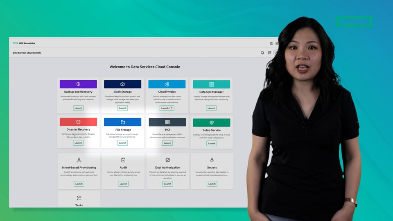The height and width of the screenshot is (221, 393).
Task: Click the File Storage title text
Action: pyautogui.click(x=123, y=130)
